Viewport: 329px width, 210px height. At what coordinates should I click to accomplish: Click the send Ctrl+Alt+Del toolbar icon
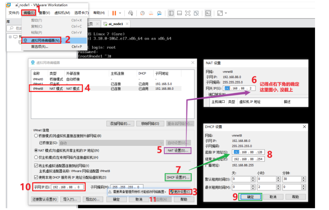(131, 13)
